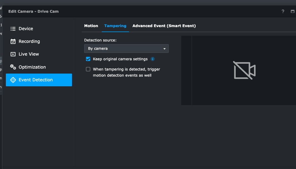The height and width of the screenshot is (169, 296).
Task: Toggle the Keep original camera settings checkbox
Action: tap(88, 59)
